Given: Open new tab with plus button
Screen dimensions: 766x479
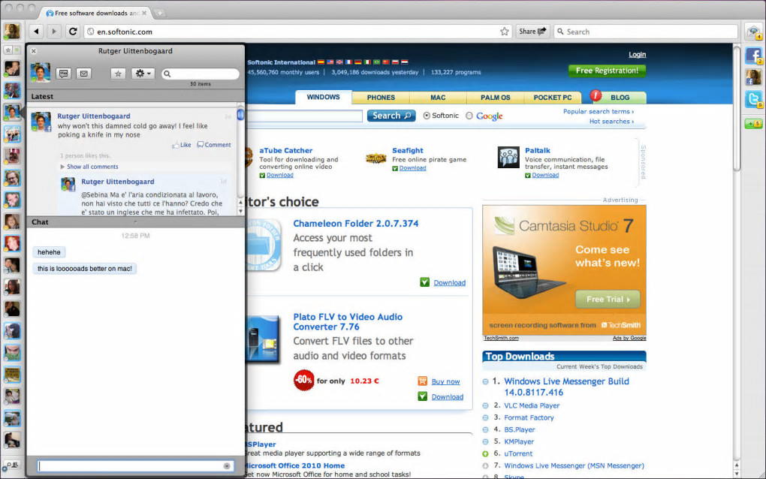Looking at the screenshot, I should point(160,14).
